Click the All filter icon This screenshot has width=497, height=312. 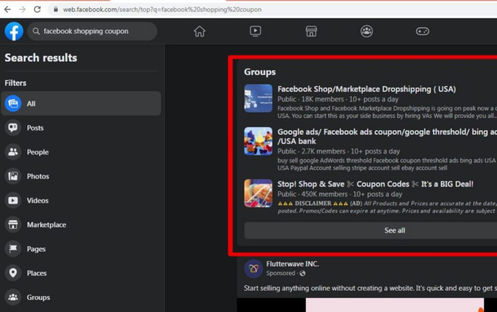point(13,103)
